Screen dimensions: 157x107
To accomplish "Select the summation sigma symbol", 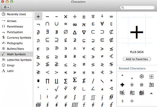I will click(x=66, y=81).
